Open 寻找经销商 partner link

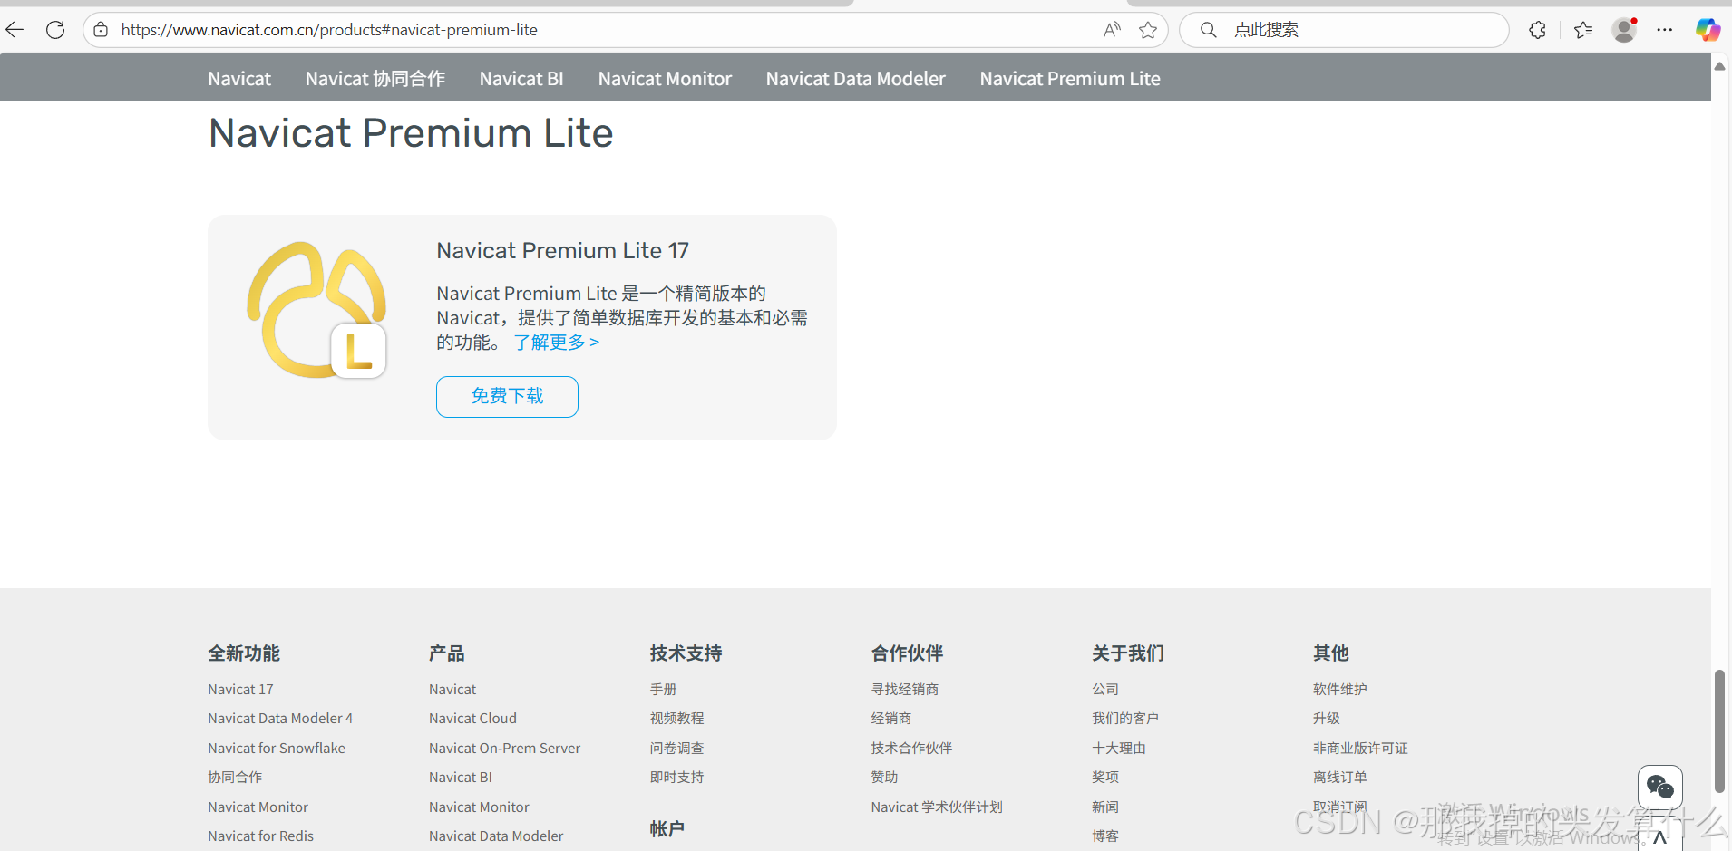905,690
